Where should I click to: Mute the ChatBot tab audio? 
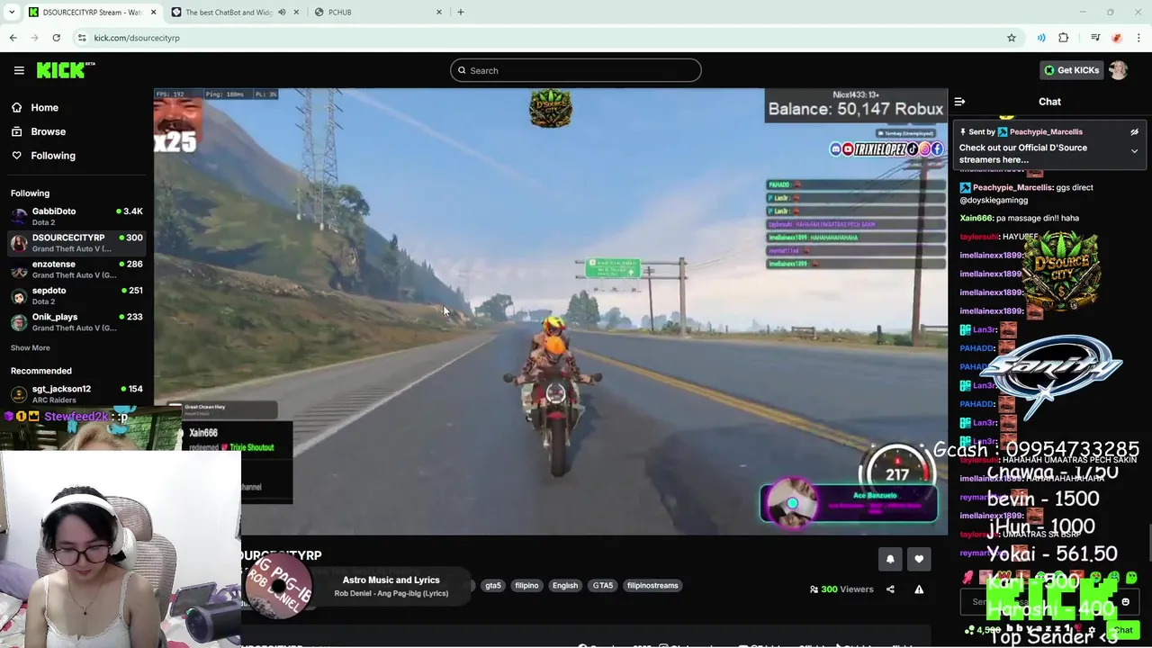(282, 12)
